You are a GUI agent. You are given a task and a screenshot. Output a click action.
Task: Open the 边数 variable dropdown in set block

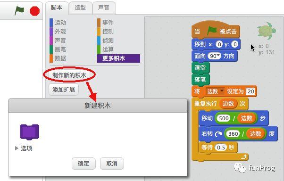(215, 91)
